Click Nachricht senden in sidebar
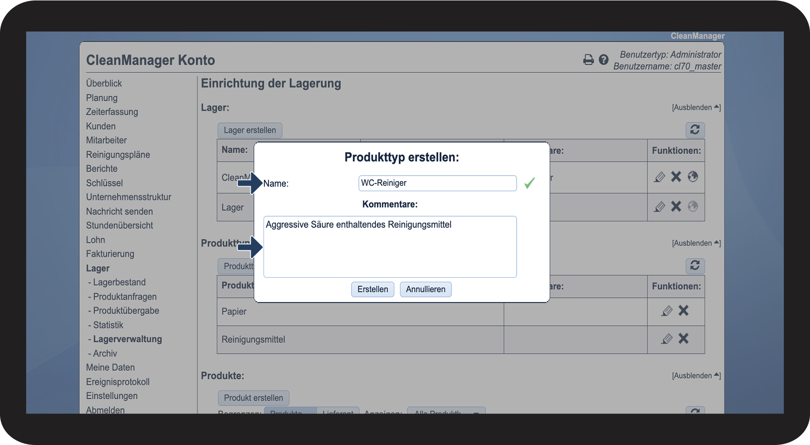 pyautogui.click(x=119, y=211)
